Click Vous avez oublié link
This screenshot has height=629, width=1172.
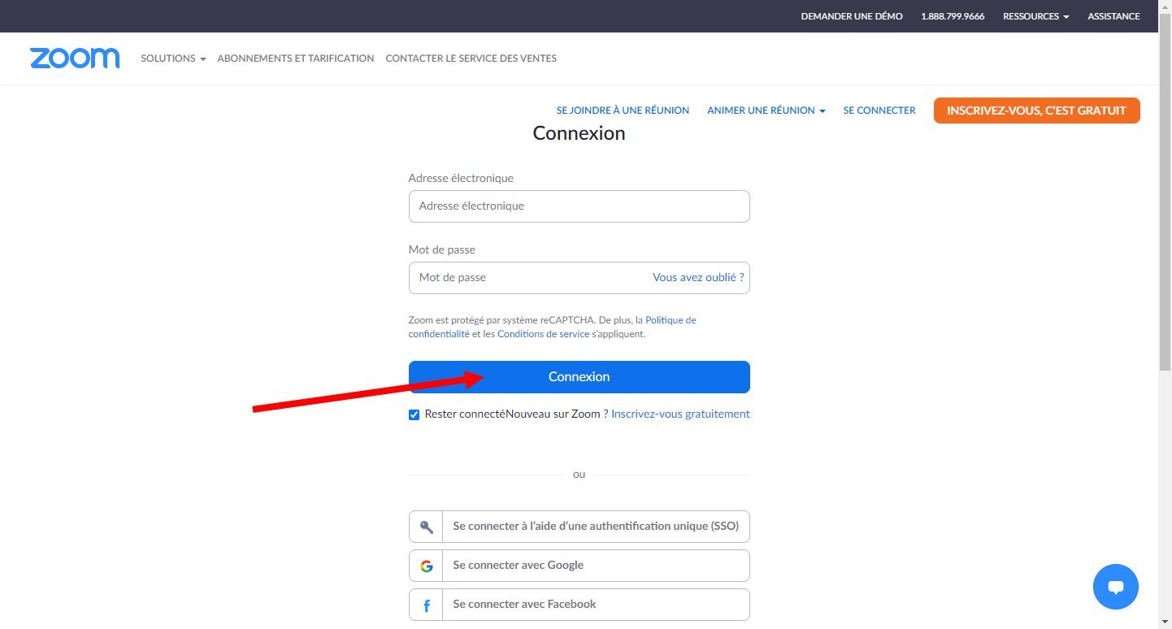pos(698,277)
